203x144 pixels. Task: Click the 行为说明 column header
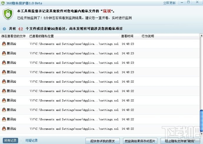click(x=169, y=36)
